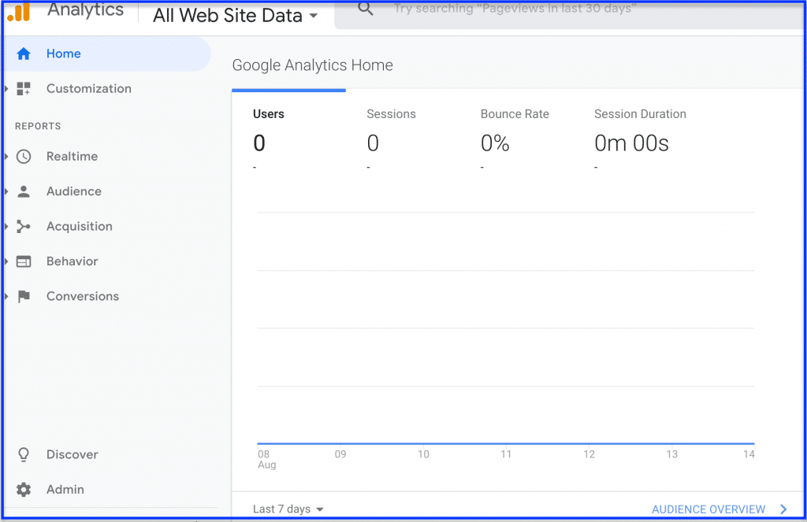Click the chevron beside Audience Overview
The image size is (807, 522).
(783, 509)
